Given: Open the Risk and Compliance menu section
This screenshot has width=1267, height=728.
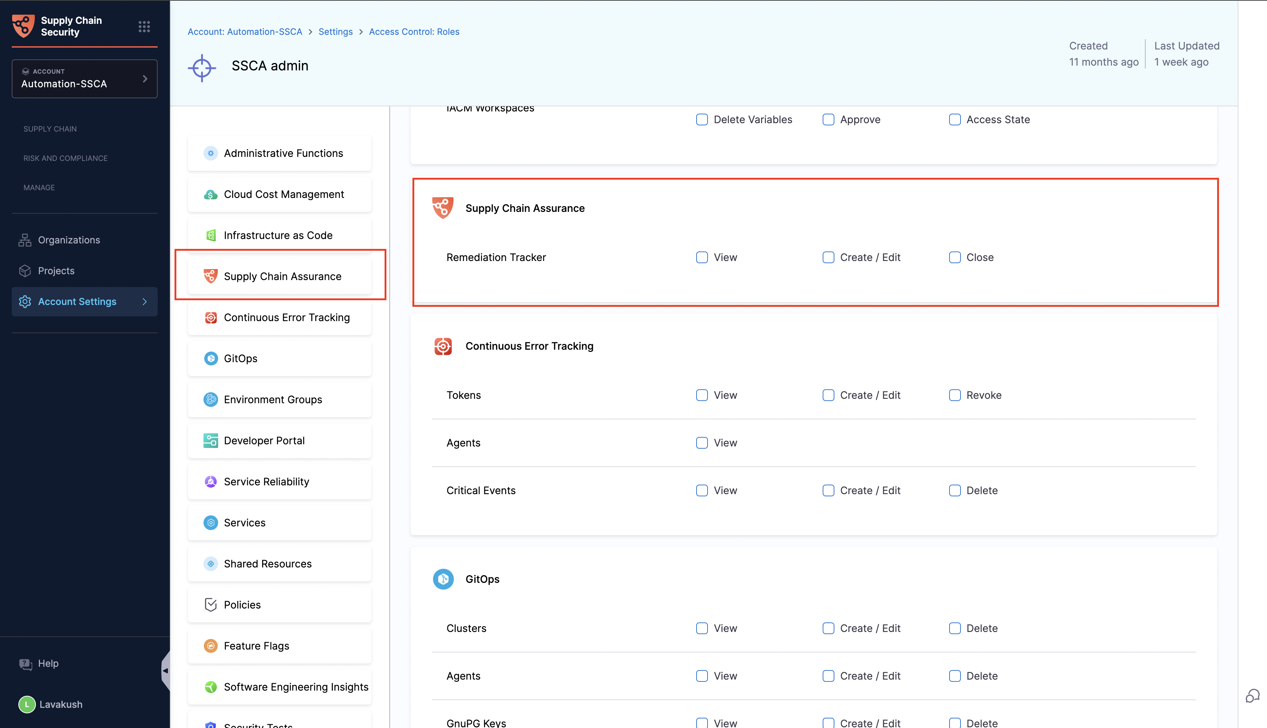Looking at the screenshot, I should pyautogui.click(x=66, y=158).
